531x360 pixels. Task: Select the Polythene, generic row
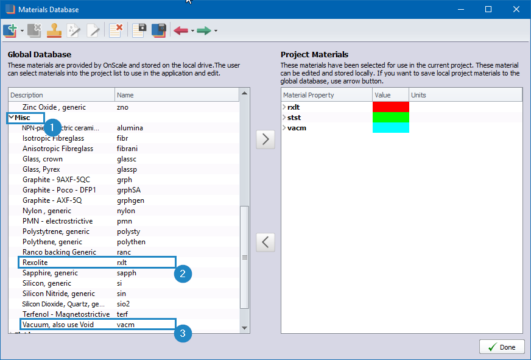124,242
